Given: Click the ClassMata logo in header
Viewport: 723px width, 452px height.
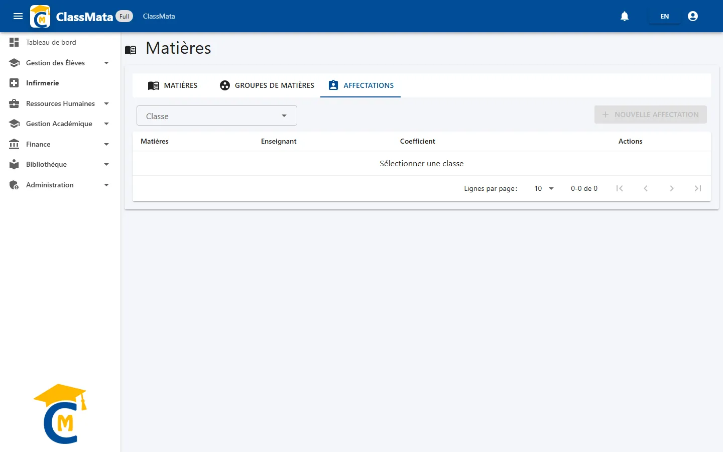Looking at the screenshot, I should tap(40, 16).
